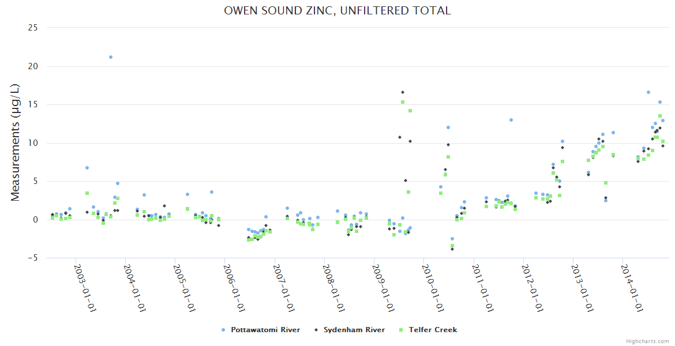Click the blue circle Pottawatomi legend marker

point(223,330)
